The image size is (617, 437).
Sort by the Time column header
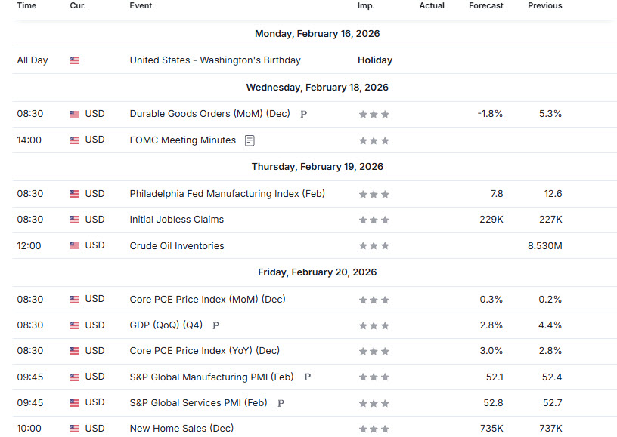click(x=26, y=5)
